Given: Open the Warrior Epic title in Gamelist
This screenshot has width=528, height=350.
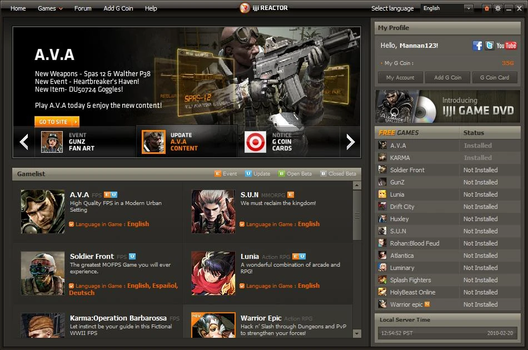Looking at the screenshot, I should [x=261, y=318].
